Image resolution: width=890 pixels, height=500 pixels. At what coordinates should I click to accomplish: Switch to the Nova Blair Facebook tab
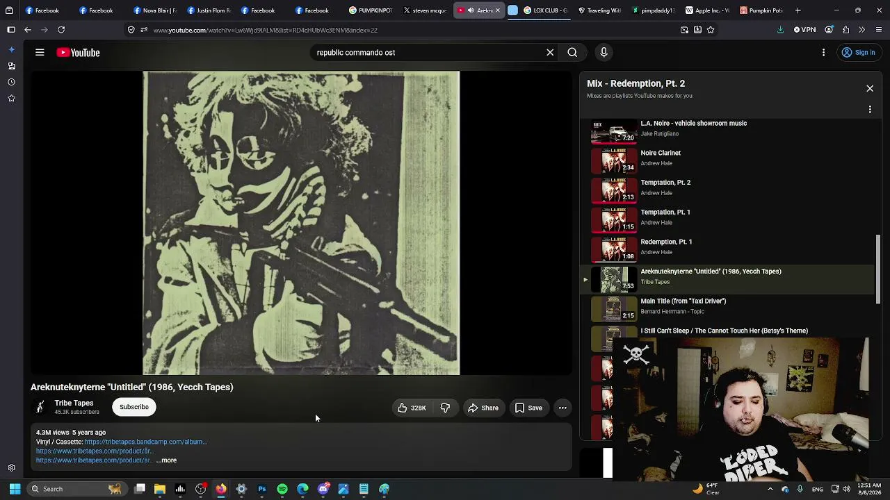coord(155,10)
